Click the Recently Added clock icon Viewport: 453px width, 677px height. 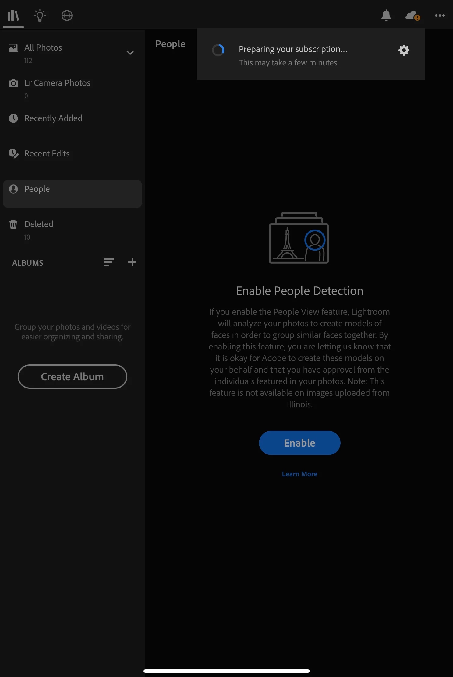[13, 118]
